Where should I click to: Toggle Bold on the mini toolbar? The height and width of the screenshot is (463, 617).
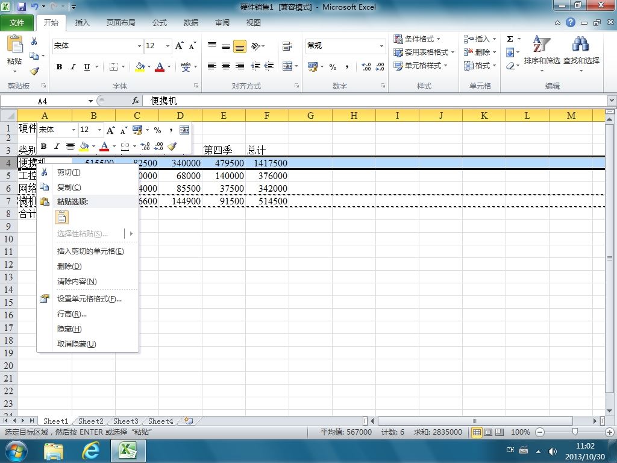pyautogui.click(x=43, y=146)
